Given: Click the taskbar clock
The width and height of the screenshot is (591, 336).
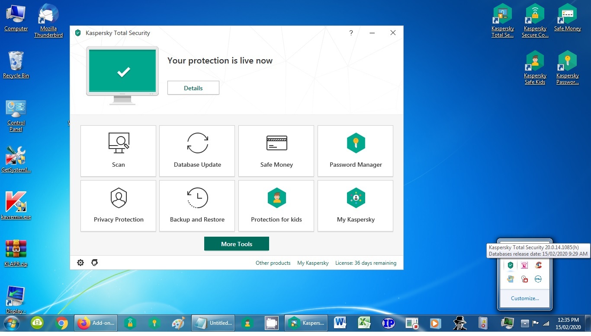Looking at the screenshot, I should click(x=568, y=323).
